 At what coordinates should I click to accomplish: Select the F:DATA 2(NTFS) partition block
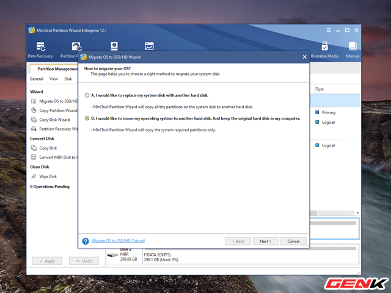pyautogui.click(x=250, y=254)
